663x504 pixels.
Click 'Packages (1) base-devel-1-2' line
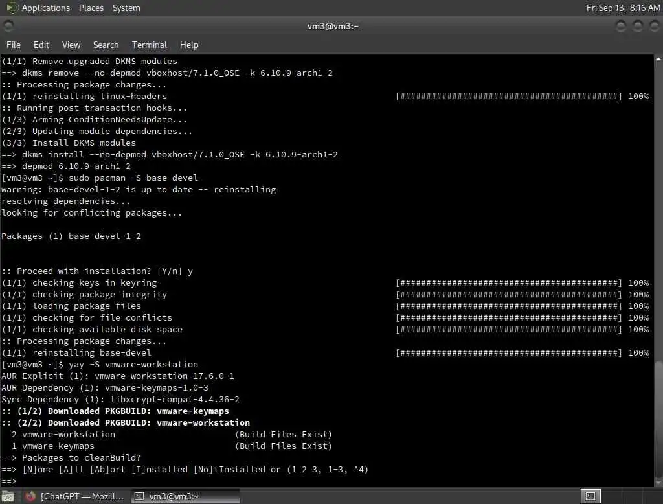pos(71,236)
